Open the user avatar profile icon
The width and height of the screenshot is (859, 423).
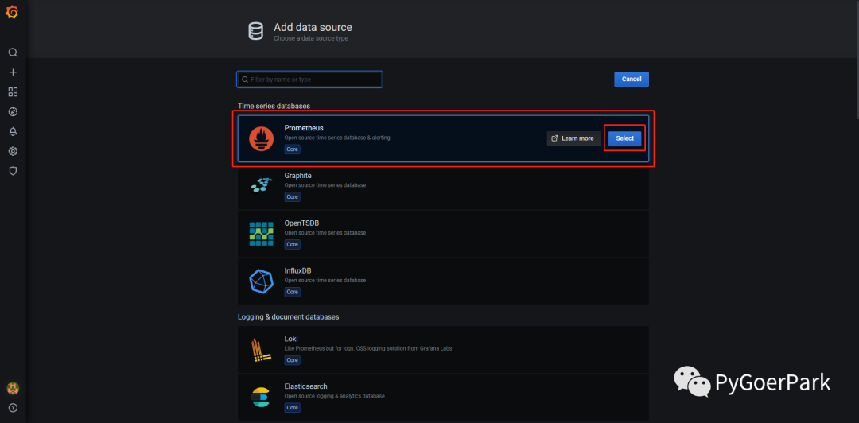coord(14,389)
